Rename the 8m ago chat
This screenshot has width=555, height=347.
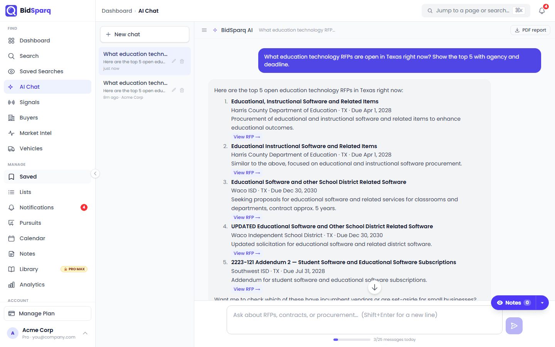point(174,90)
